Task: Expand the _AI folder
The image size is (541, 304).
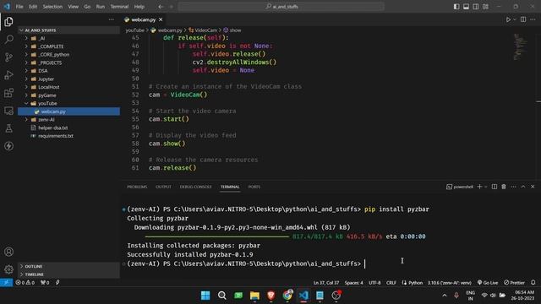Action: click(x=26, y=38)
